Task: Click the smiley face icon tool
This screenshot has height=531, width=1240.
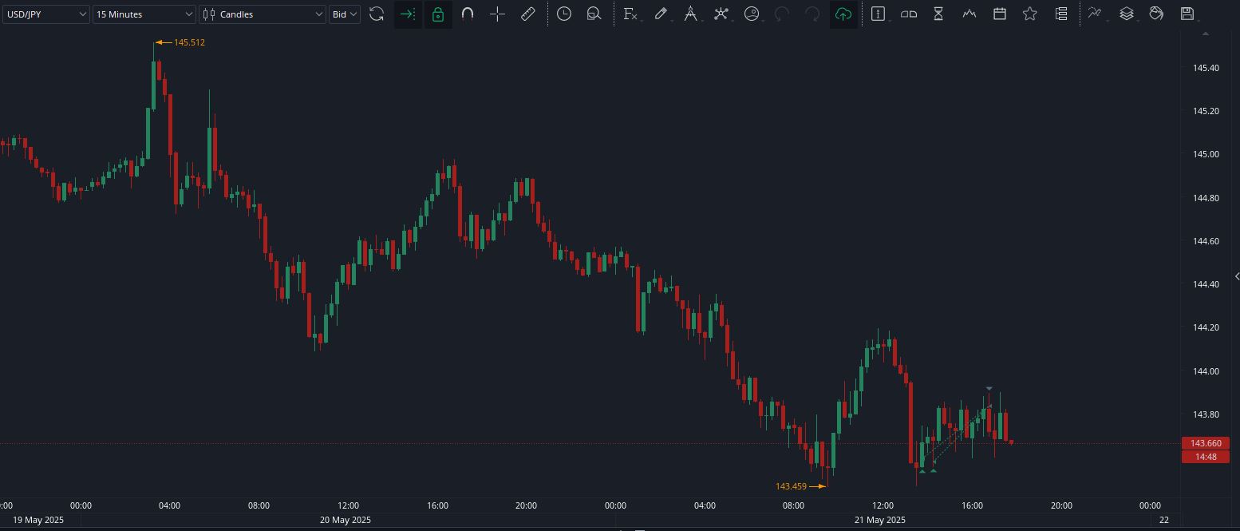Action: click(751, 14)
